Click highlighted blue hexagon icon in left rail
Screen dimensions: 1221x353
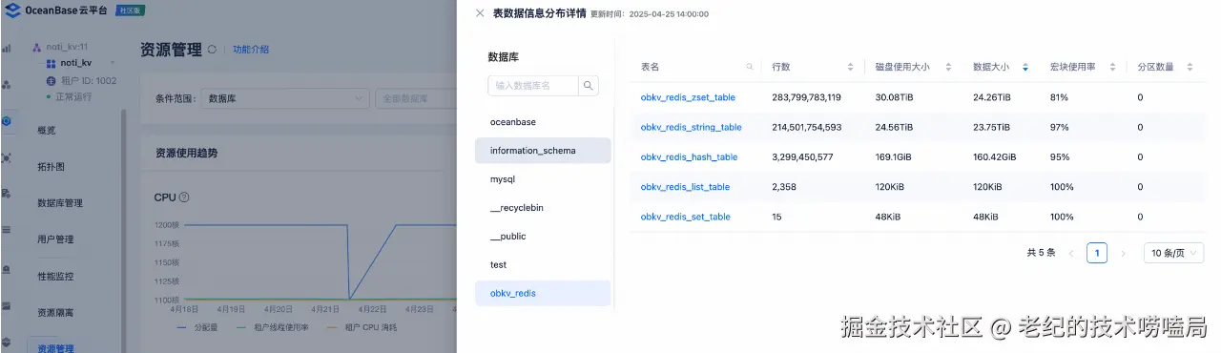click(7, 121)
